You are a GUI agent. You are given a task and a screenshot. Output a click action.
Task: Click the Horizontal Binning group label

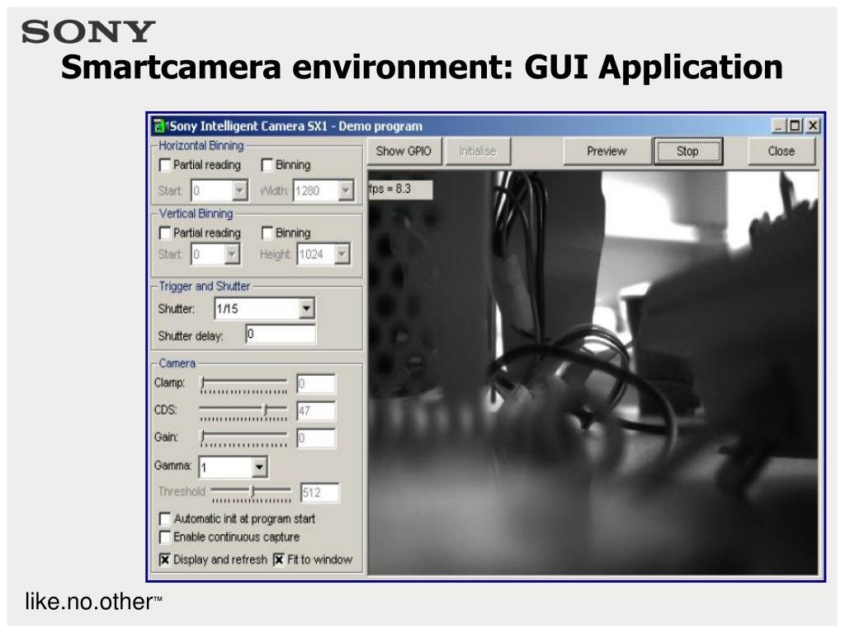(x=201, y=145)
